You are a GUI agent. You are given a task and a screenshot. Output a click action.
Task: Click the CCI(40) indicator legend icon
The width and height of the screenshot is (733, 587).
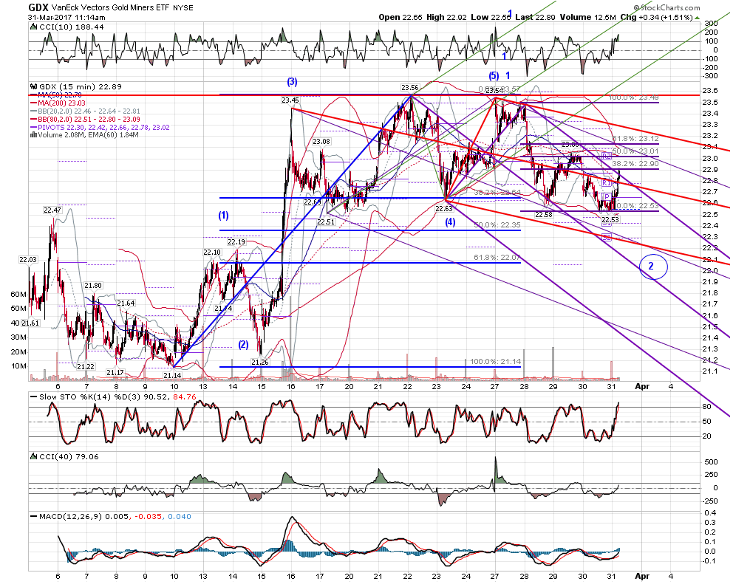tap(33, 456)
